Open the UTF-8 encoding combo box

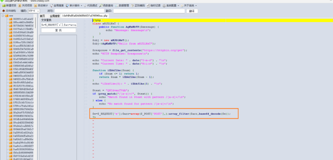33,11
